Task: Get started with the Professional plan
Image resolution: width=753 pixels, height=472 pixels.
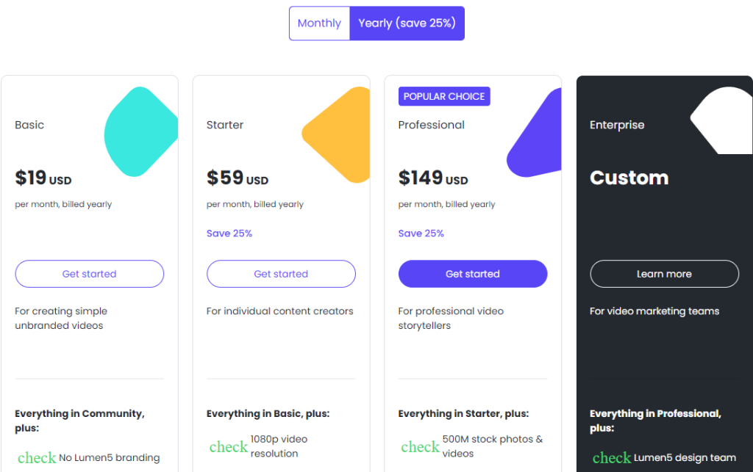Action: pos(473,273)
